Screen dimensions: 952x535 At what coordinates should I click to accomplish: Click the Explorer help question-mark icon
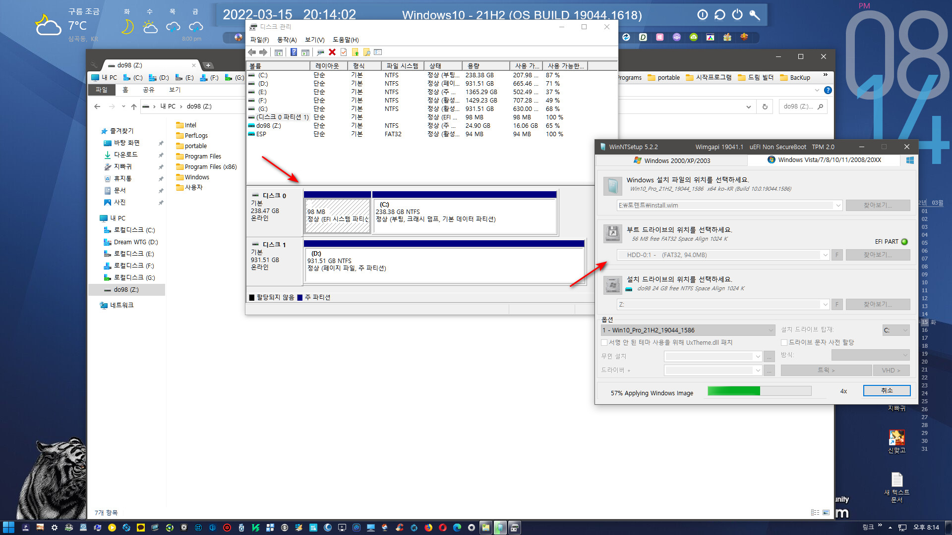[828, 90]
